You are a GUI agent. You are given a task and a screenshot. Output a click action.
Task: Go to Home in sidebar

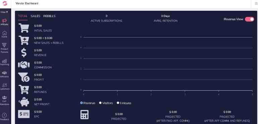coord(4,34)
